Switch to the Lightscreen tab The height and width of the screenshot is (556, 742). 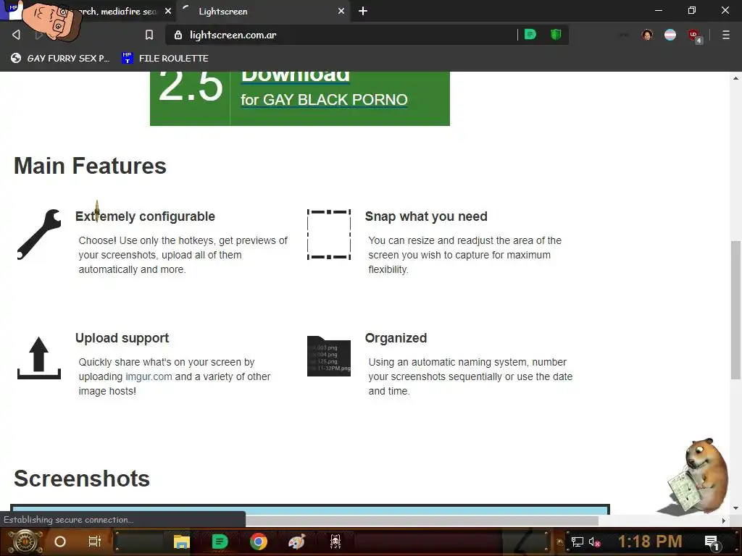click(263, 12)
